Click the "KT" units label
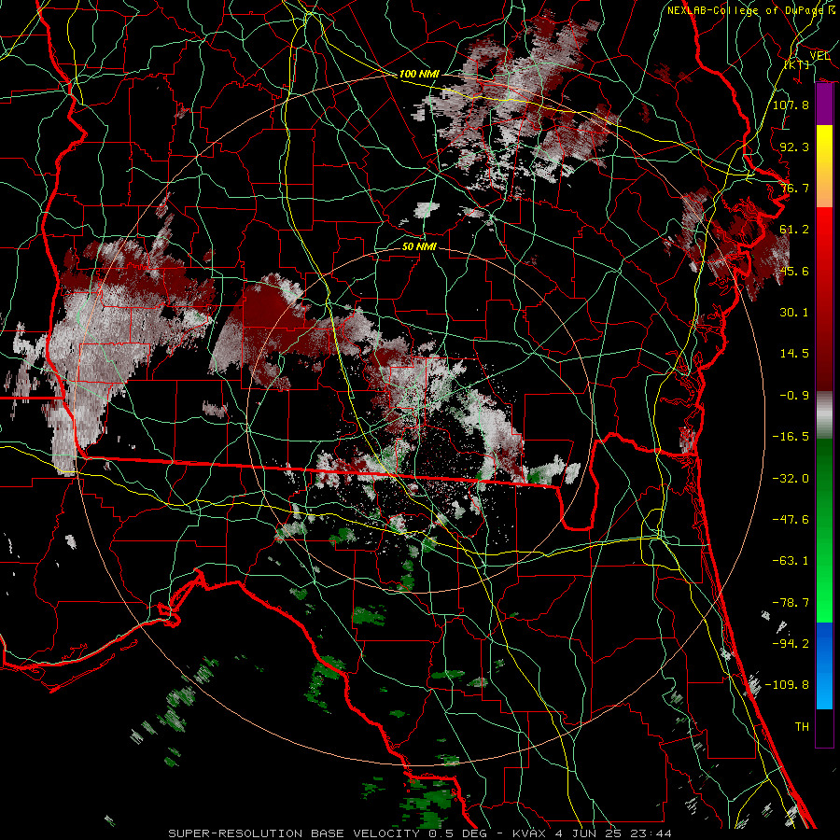 click(x=797, y=64)
